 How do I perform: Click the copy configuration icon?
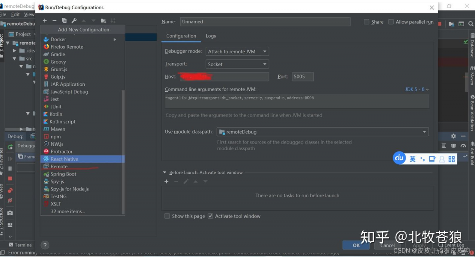click(64, 21)
